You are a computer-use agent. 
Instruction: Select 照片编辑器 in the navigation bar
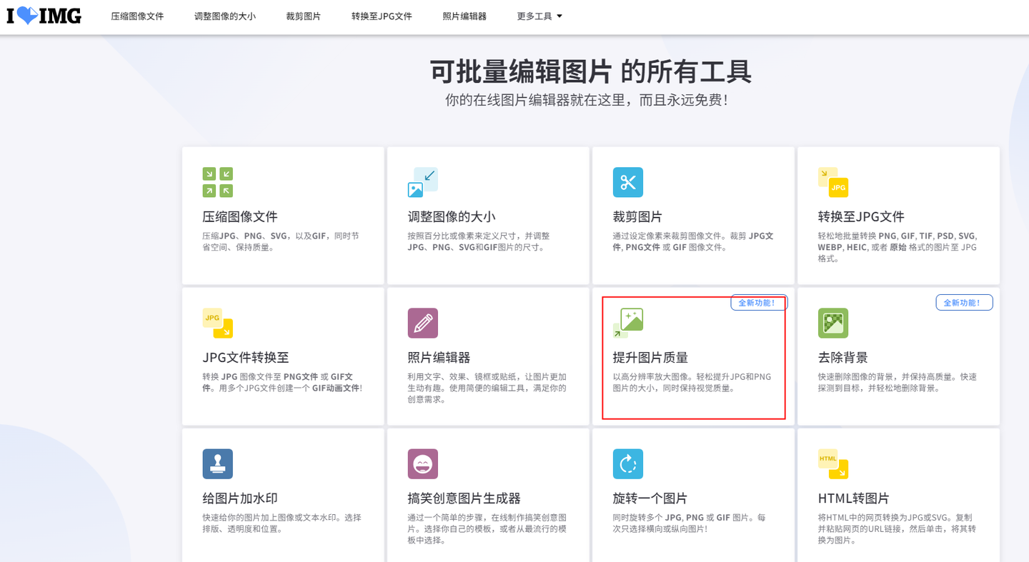pyautogui.click(x=464, y=16)
